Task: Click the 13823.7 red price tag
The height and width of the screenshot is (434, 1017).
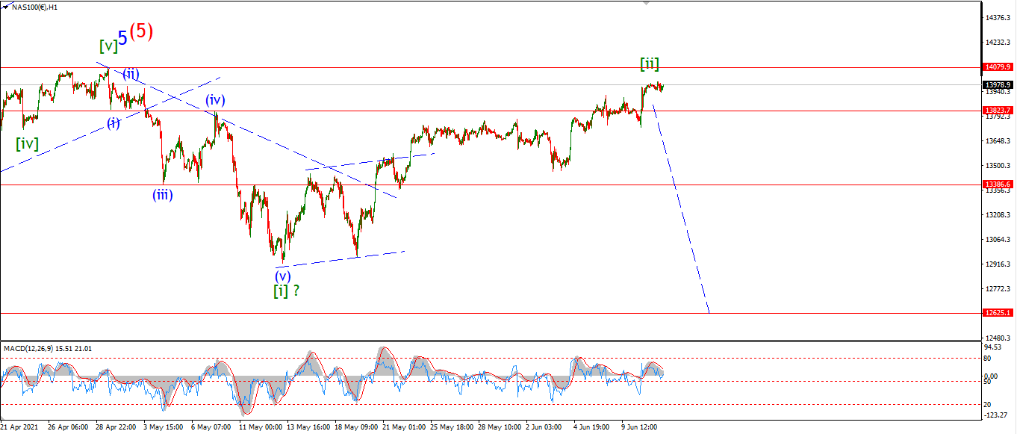Action: pyautogui.click(x=998, y=110)
